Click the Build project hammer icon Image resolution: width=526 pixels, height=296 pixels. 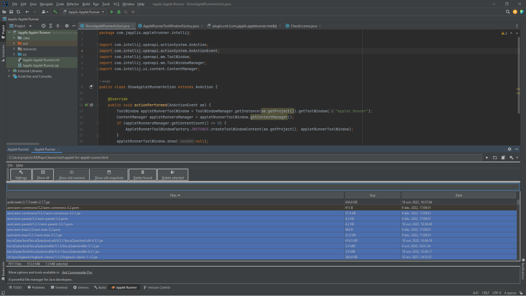pos(55,12)
